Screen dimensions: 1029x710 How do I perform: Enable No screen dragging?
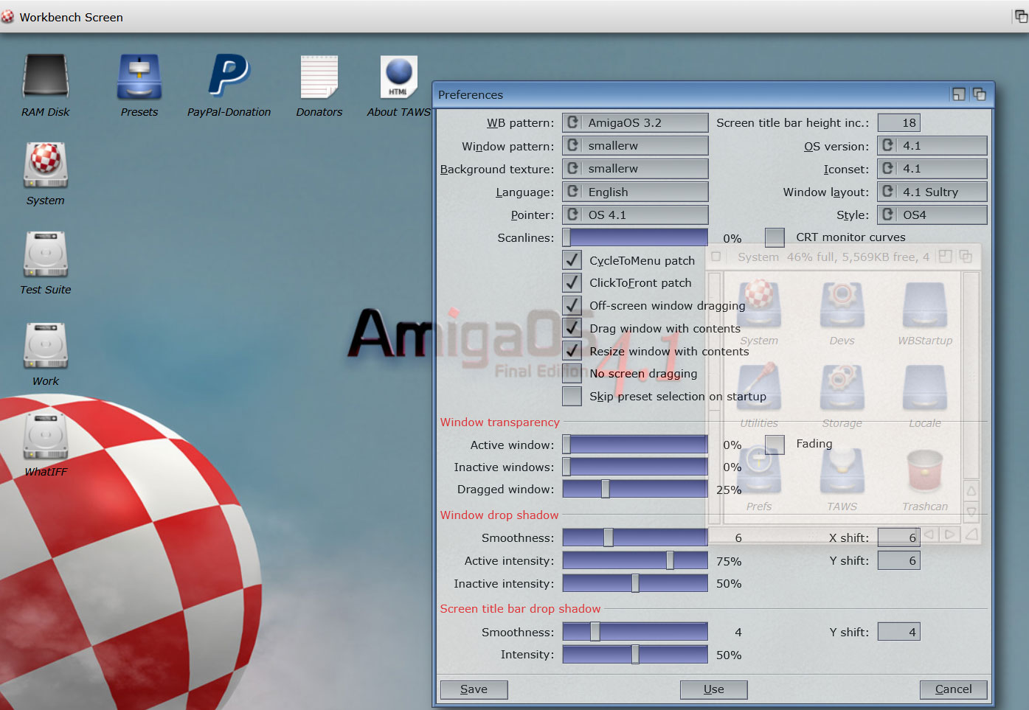[572, 374]
